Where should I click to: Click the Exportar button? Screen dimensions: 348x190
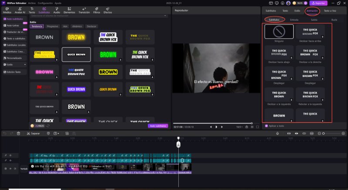[x=318, y=3]
